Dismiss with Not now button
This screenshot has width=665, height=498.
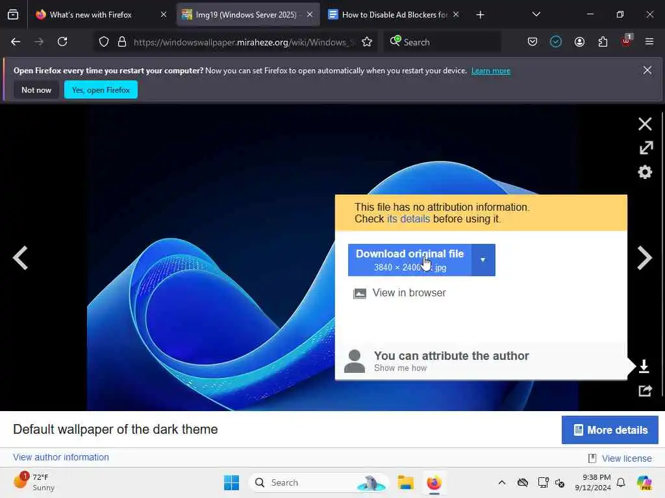pos(36,89)
